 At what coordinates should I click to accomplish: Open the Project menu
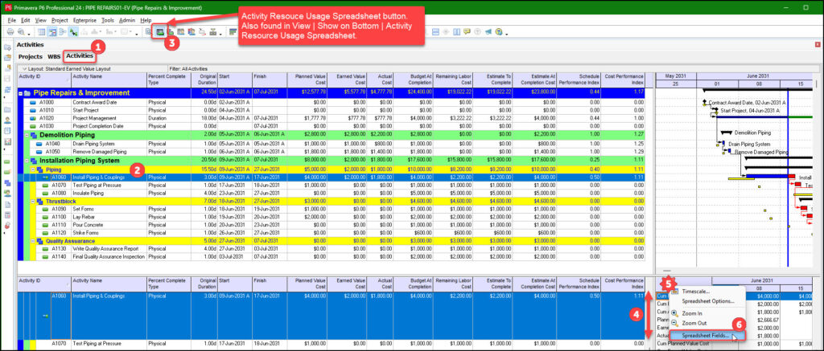point(60,20)
